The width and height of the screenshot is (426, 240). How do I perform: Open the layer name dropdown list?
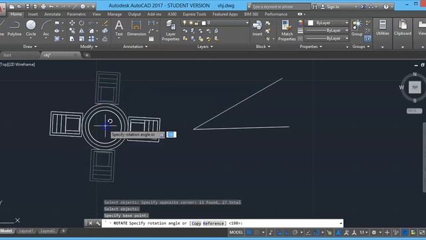pos(247,23)
